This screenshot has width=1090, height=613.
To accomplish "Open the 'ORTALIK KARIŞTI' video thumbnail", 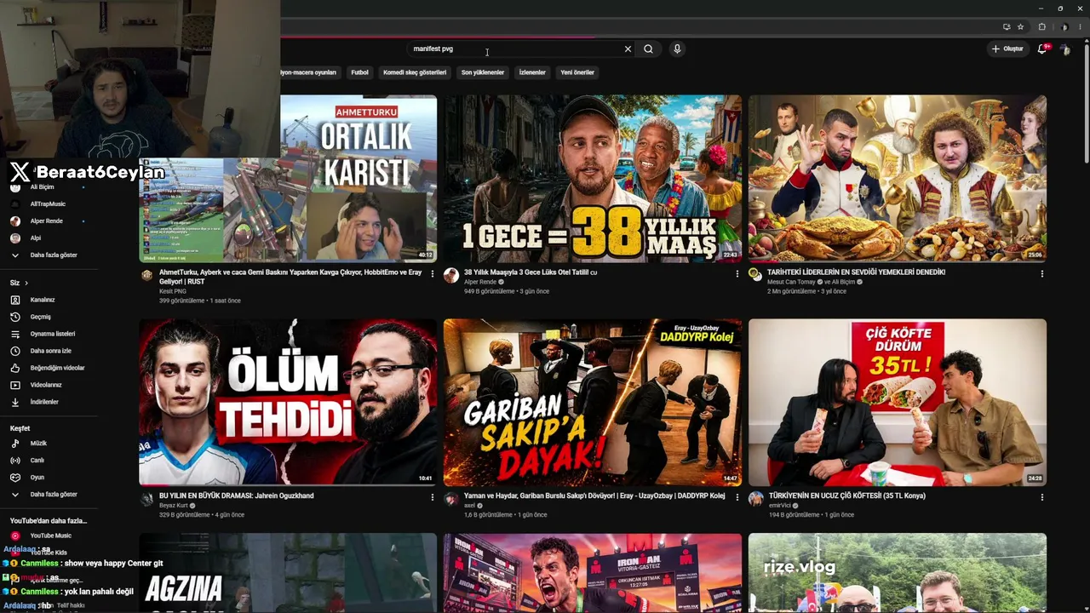I will 288,179.
